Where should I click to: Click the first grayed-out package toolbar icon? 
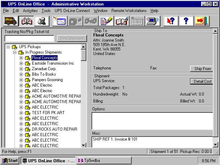tap(75, 21)
